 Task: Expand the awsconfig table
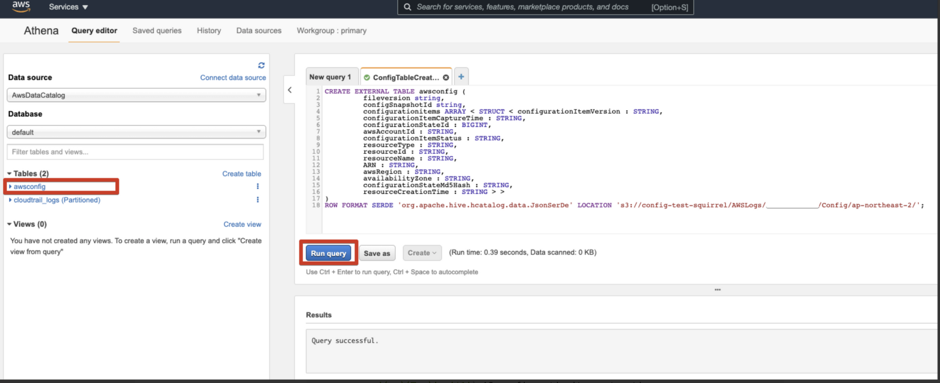click(10, 186)
